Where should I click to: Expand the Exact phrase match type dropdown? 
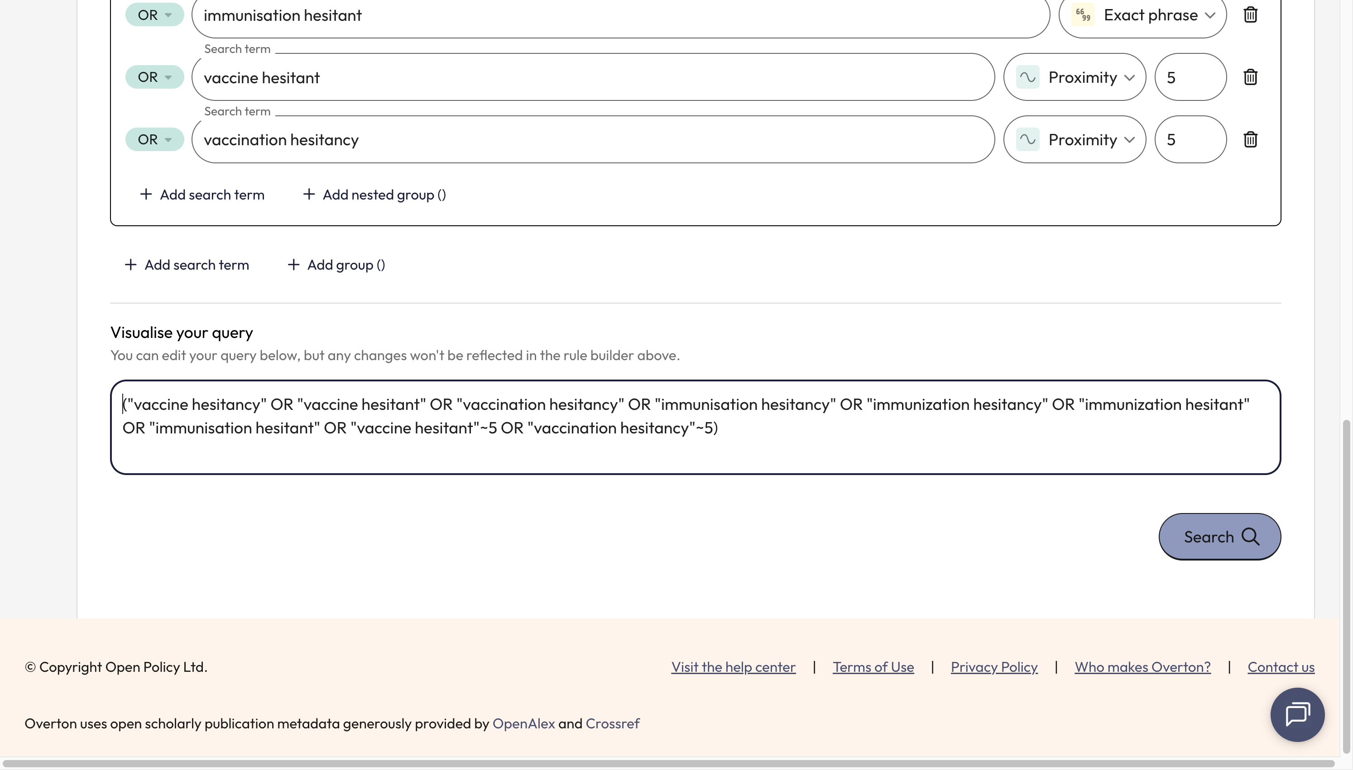1142,15
